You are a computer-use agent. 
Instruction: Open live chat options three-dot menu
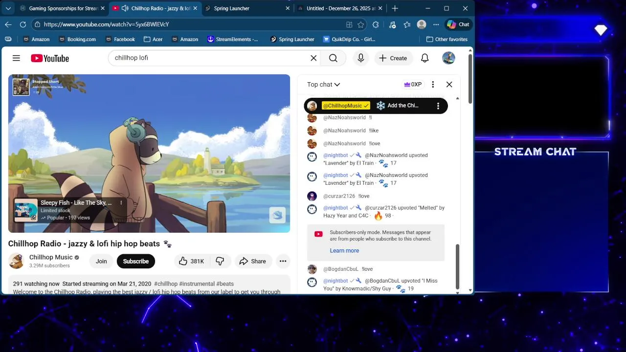coord(433,85)
